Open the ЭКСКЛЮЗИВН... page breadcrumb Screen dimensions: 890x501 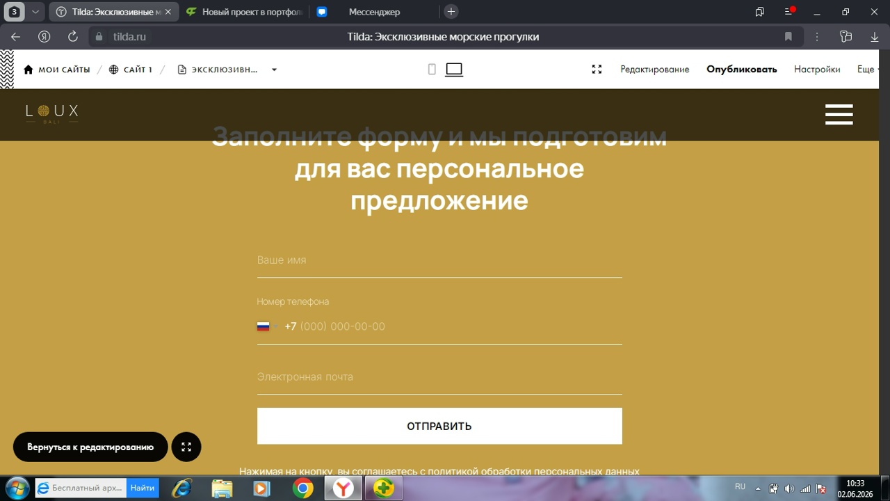click(218, 70)
